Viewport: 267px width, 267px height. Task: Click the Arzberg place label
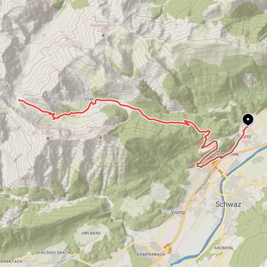click(x=224, y=247)
